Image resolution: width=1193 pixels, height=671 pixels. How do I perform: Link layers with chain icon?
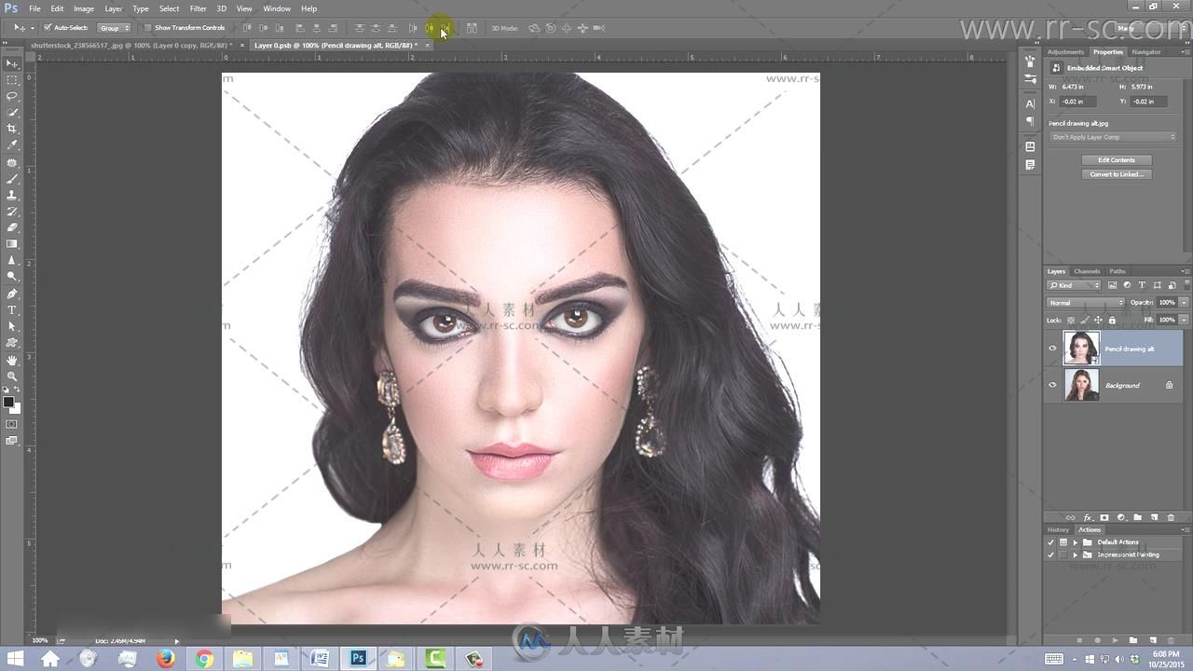coord(1070,517)
